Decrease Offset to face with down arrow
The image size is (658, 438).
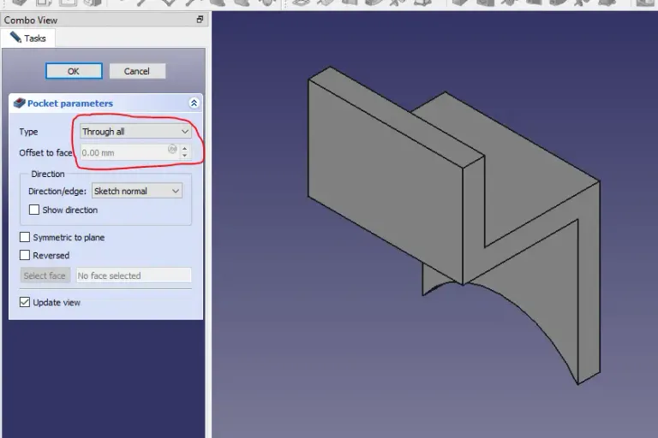185,157
